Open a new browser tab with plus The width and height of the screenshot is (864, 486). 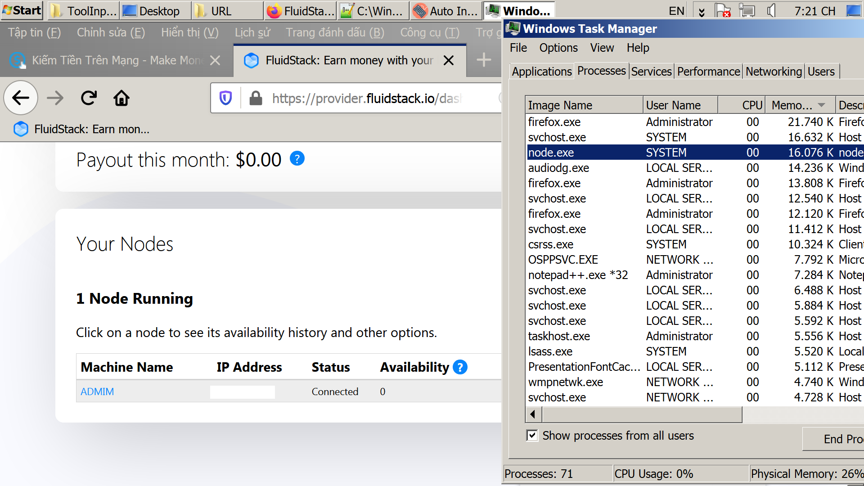click(x=484, y=60)
